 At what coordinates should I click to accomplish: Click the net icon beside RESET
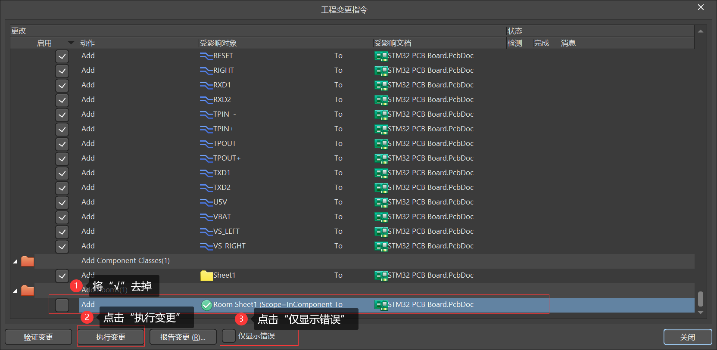pos(206,56)
